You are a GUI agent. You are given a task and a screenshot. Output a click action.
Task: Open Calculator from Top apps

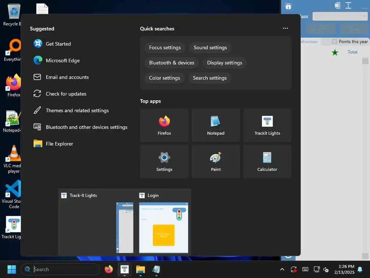tap(267, 161)
